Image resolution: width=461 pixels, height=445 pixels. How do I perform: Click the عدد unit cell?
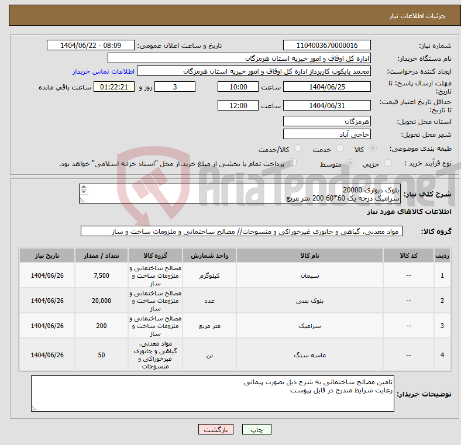tap(209, 301)
